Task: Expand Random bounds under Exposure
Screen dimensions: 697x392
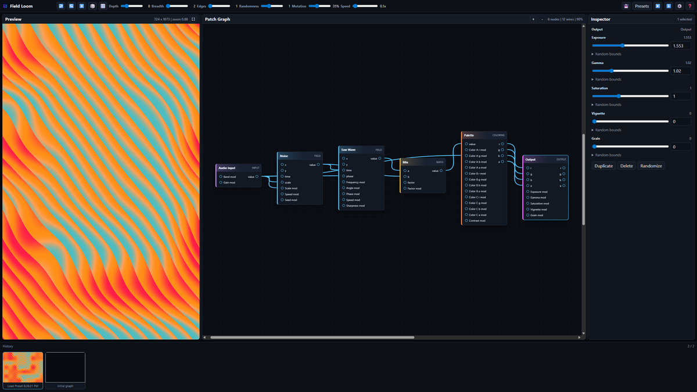Action: [x=606, y=54]
